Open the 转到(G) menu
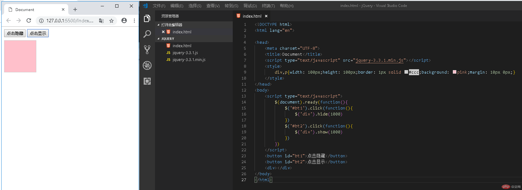This screenshot has height=190, width=522. pyautogui.click(x=231, y=6)
